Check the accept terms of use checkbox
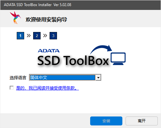Screen dimensions: 161x128 [x=12, y=88]
